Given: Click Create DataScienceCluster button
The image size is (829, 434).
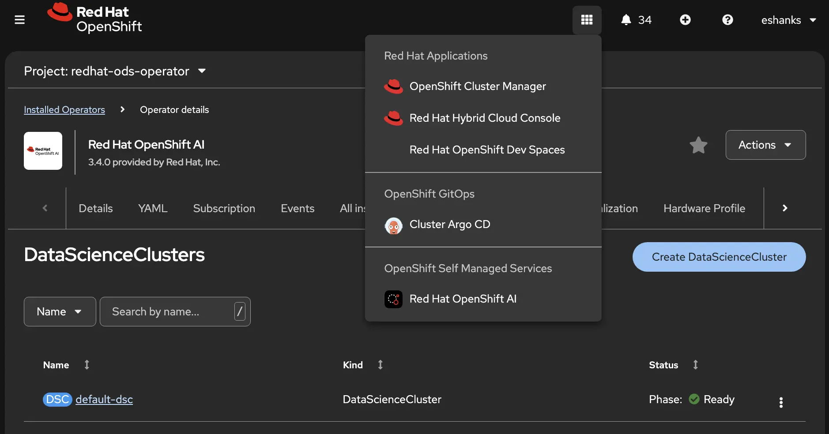Looking at the screenshot, I should [x=719, y=257].
